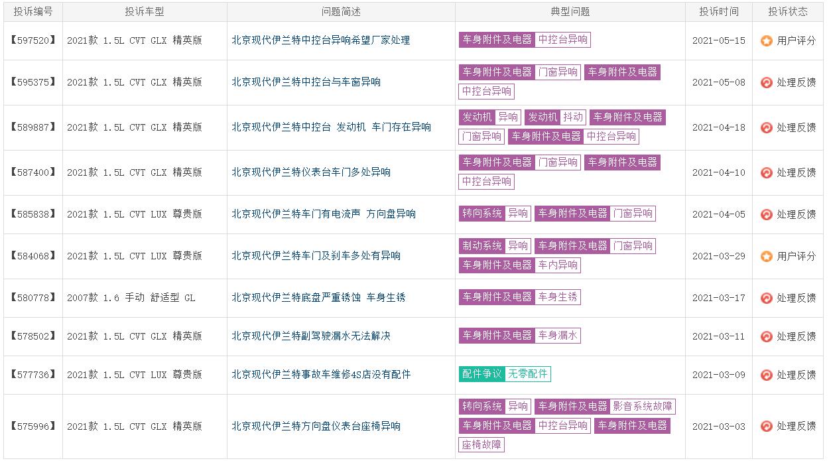This screenshot has width=829, height=461.
Task: Open complaint 北京现代伊兰特事故车维修4S店没有配件
Action: pyautogui.click(x=321, y=375)
